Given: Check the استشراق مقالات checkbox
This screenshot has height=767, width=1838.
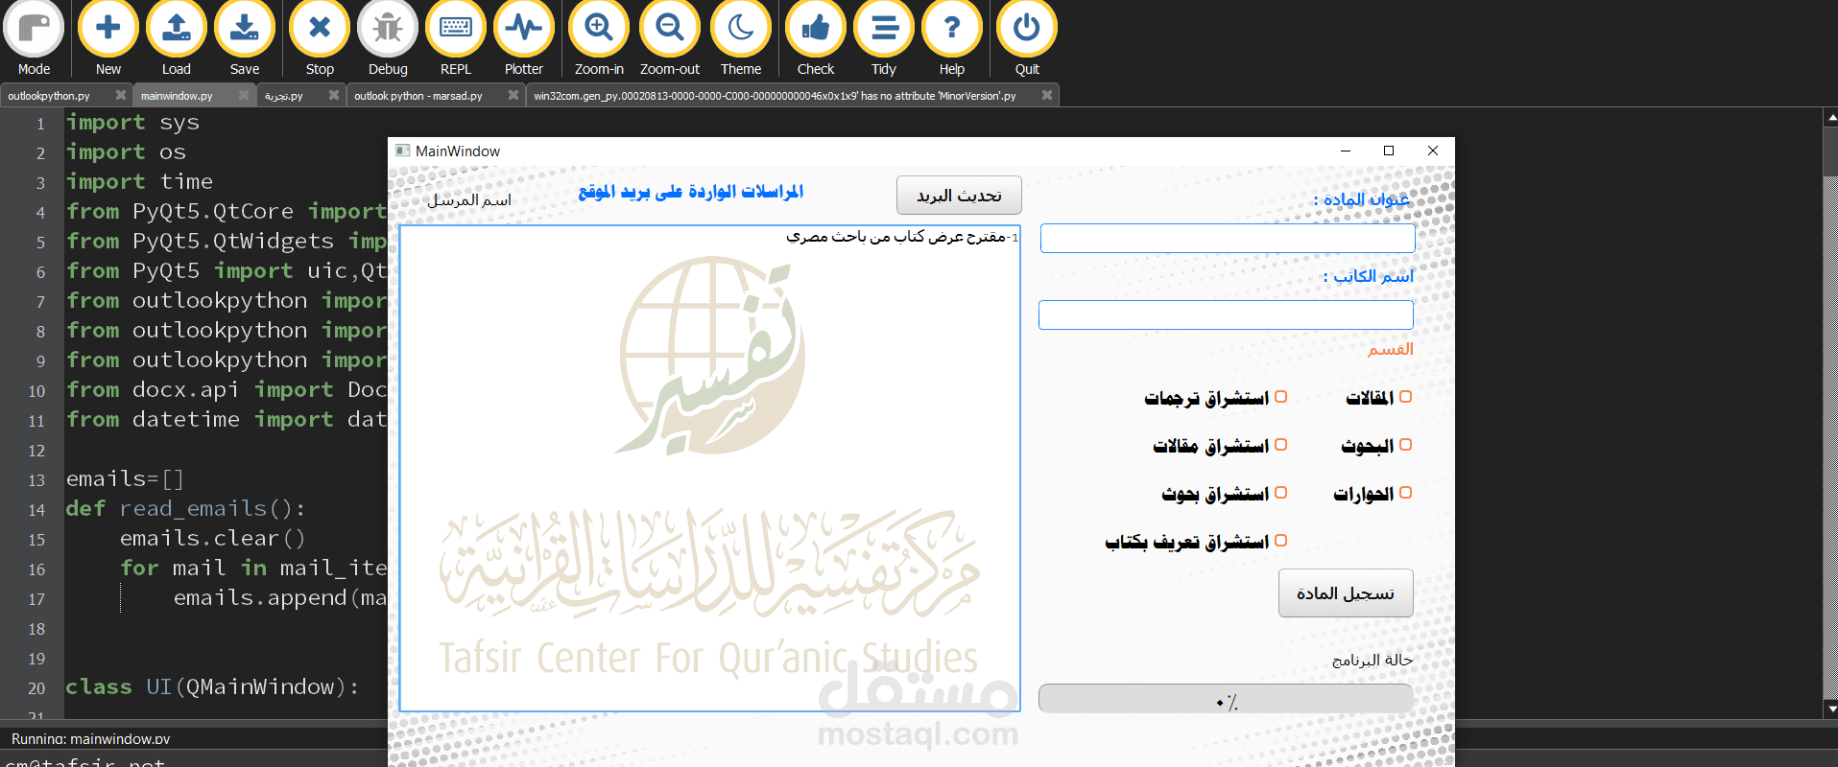Looking at the screenshot, I should 1280,444.
